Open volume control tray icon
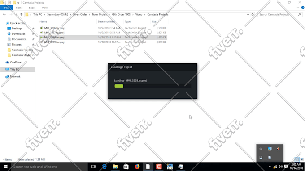Screen dimensions: 305x171 [280, 167]
